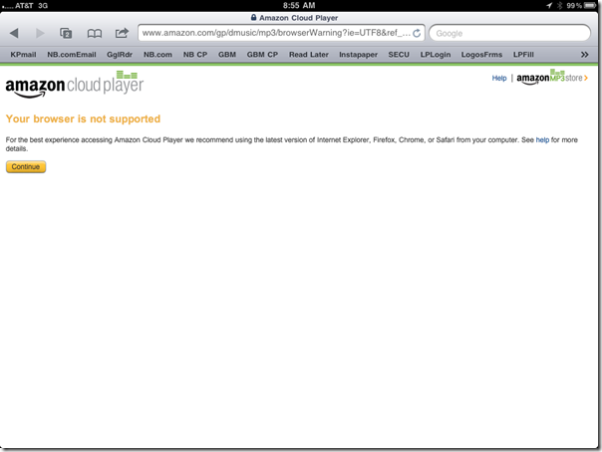602x452 pixels.
Task: Reload page with the refresh icon
Action: pos(417,34)
